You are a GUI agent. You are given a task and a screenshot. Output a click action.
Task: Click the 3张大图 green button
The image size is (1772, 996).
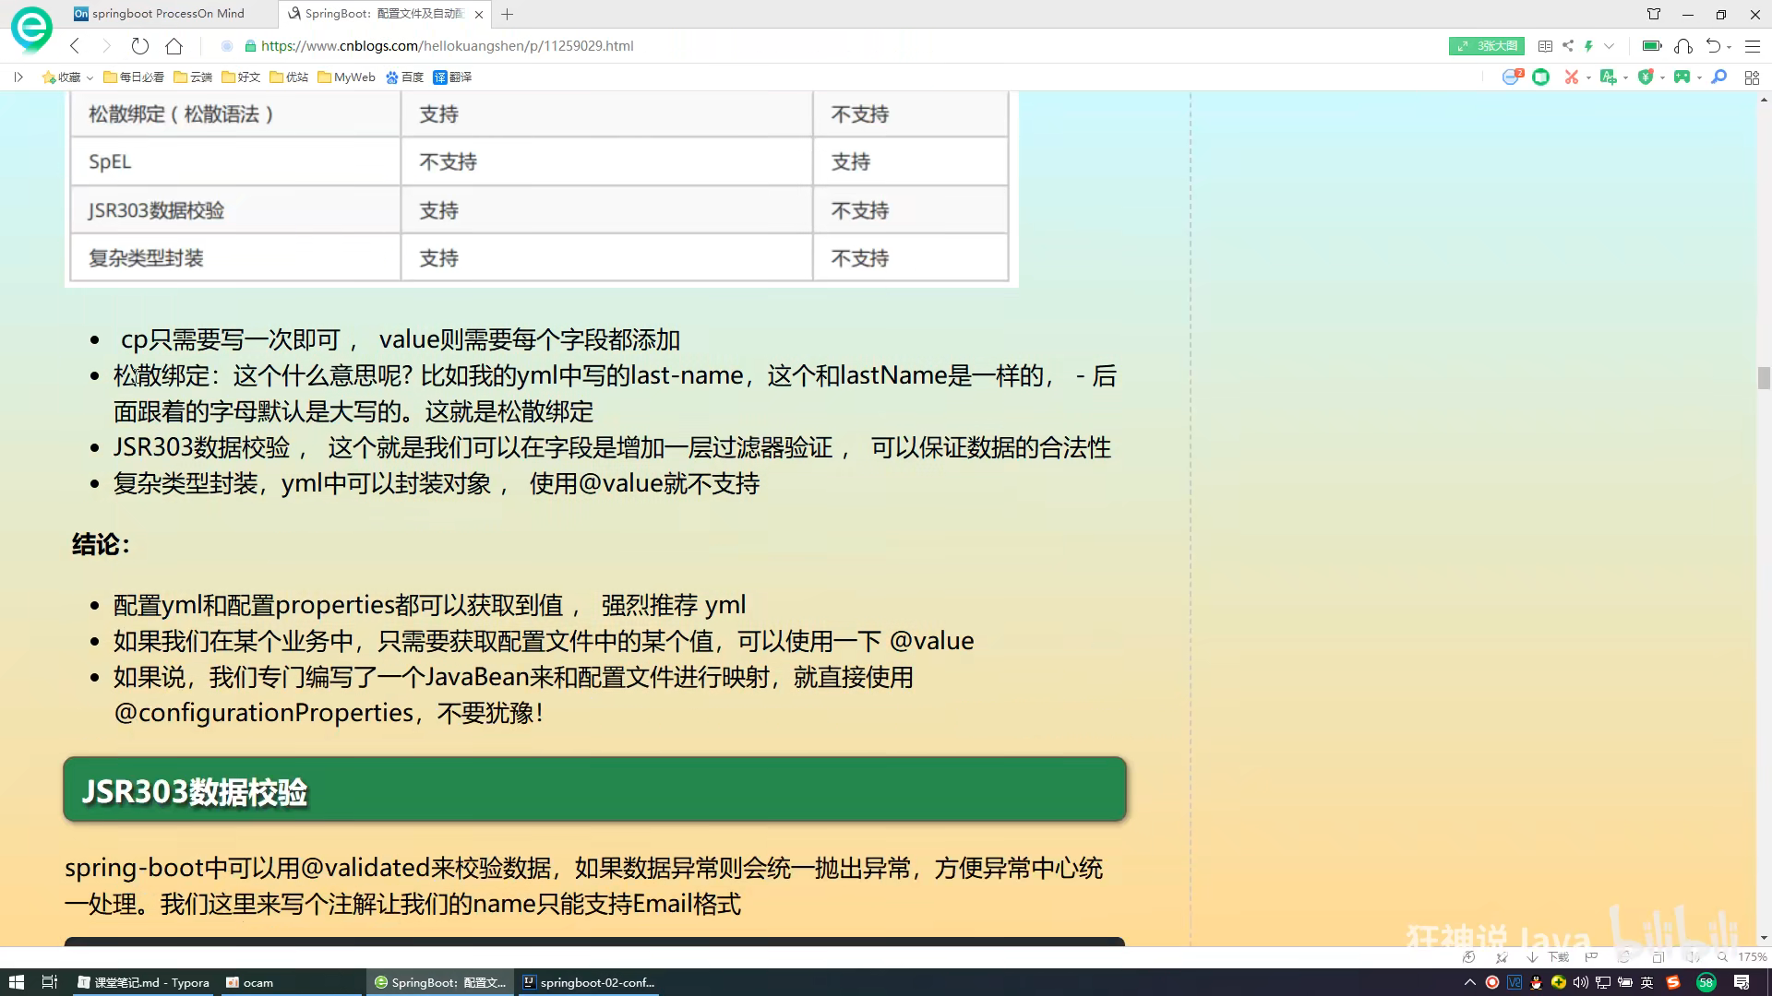click(x=1486, y=46)
